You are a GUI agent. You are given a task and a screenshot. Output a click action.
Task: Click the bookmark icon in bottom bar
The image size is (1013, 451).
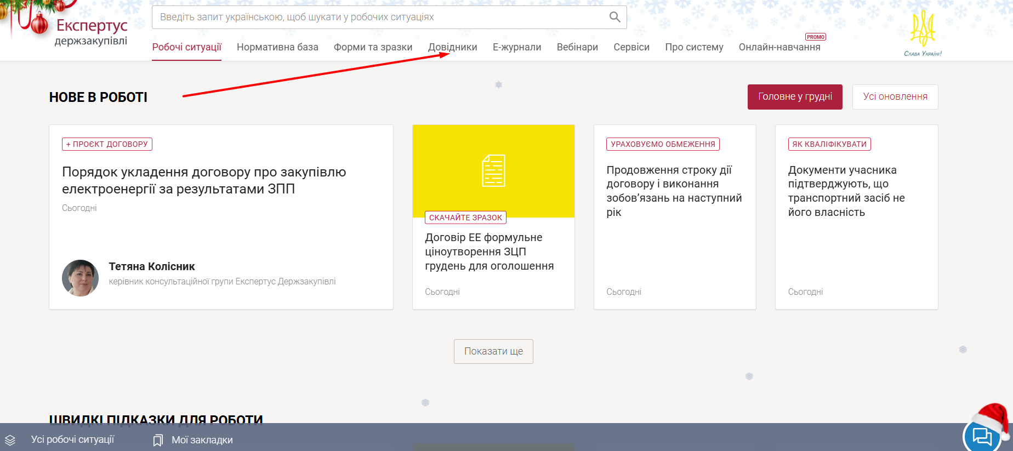pos(158,440)
